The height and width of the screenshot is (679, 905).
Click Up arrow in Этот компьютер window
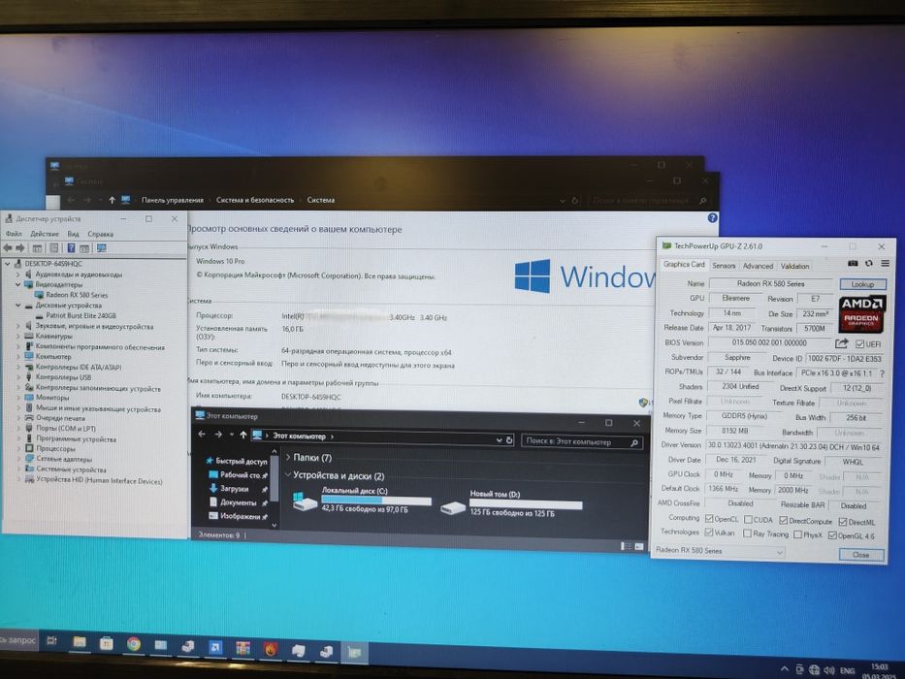(x=243, y=435)
